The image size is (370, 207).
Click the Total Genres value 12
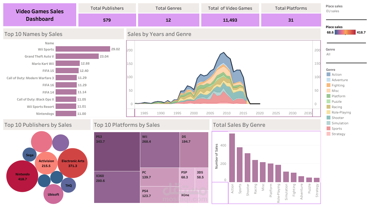point(168,20)
